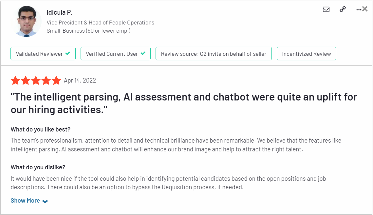373x215 pixels.
Task: Click the reviewer name Idicula P.
Action: point(60,12)
